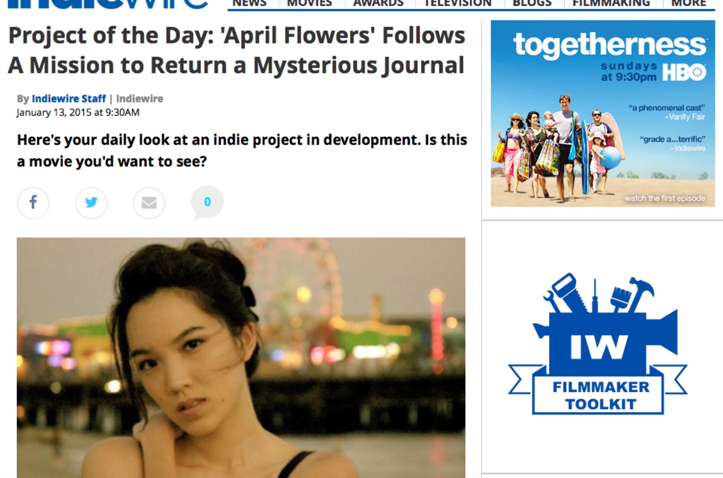
Task: Expand the Television dropdown menu
Action: tap(458, 4)
